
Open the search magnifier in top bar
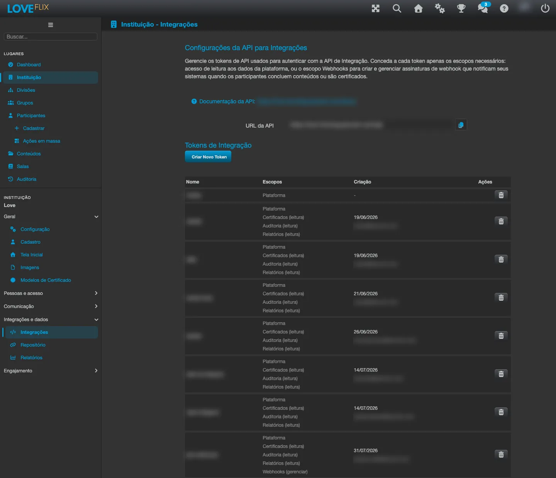(x=397, y=8)
